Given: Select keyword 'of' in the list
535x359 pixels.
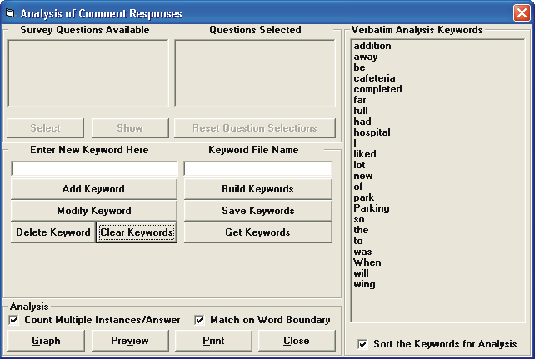Looking at the screenshot, I should (x=358, y=187).
